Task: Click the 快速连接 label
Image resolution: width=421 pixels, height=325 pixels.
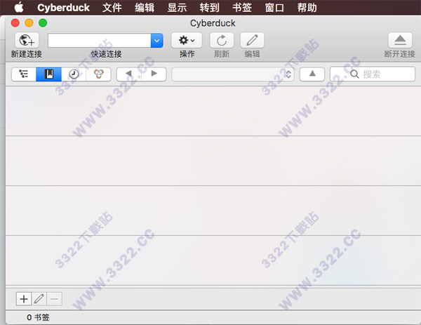Action: point(107,54)
